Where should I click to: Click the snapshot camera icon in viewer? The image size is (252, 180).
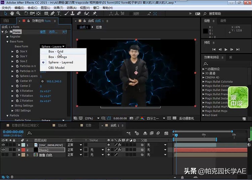pyautogui.click(x=131, y=118)
